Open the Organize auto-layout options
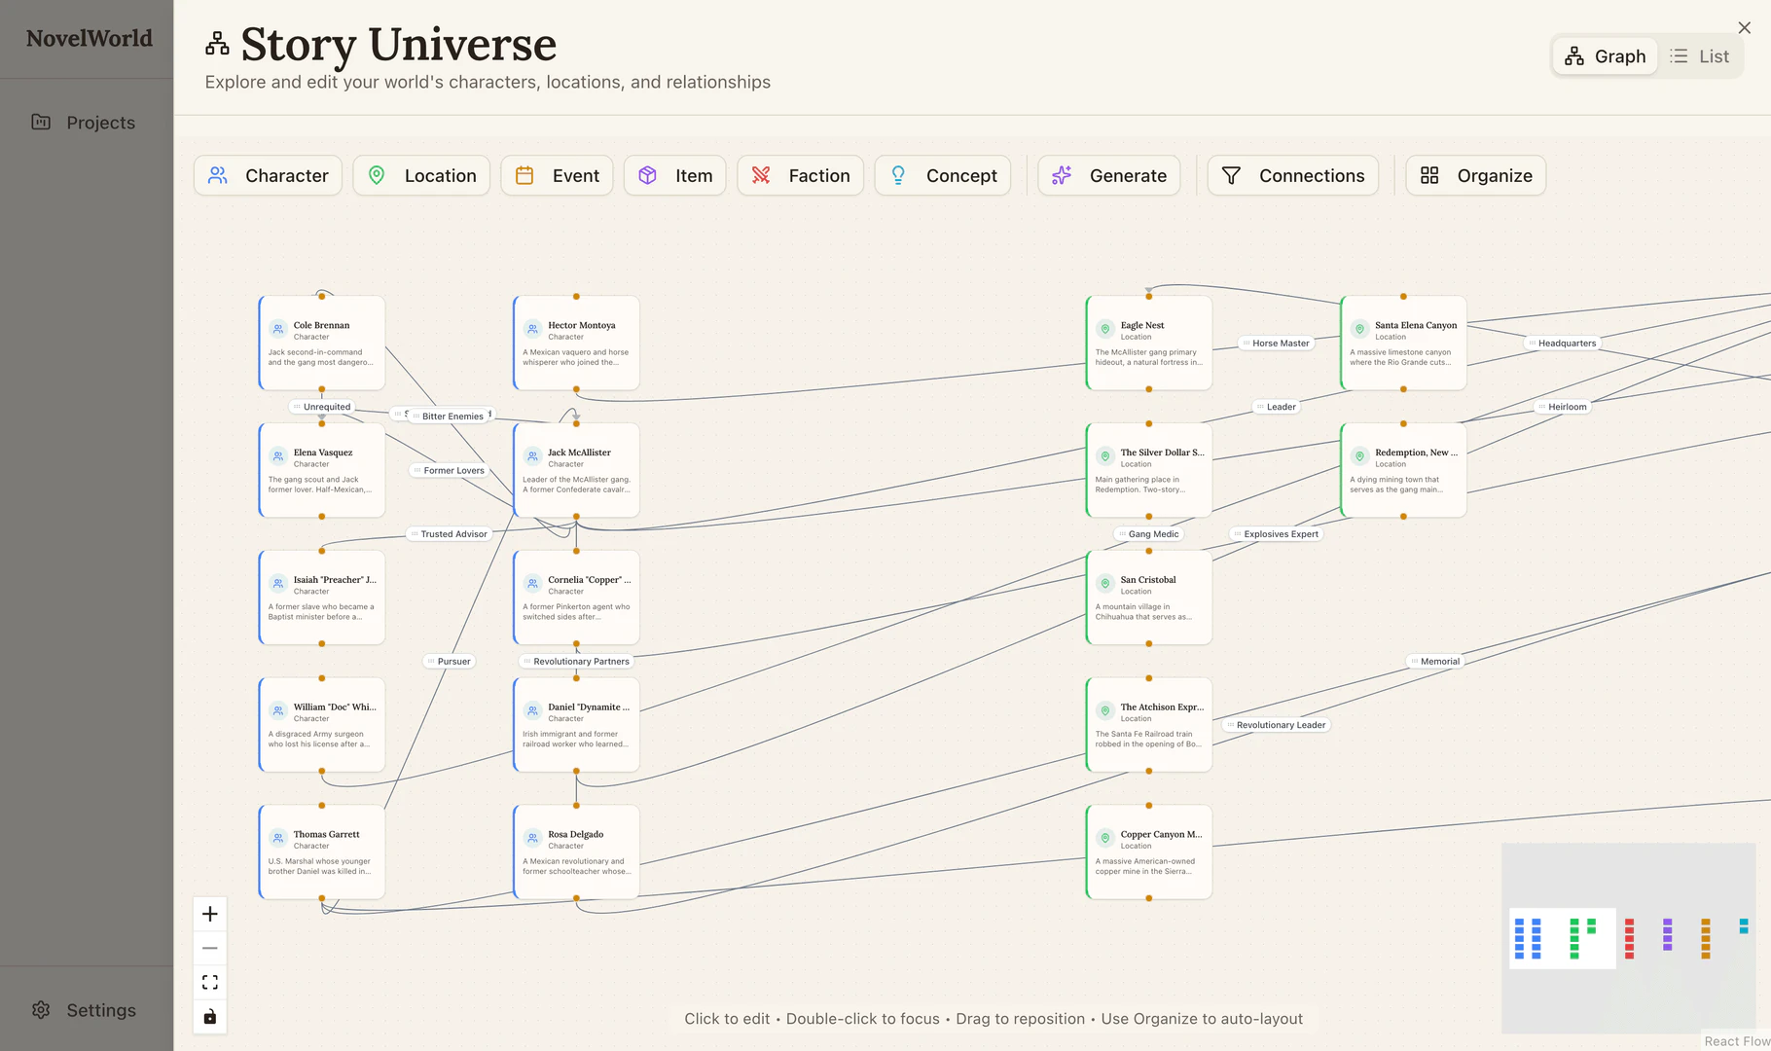This screenshot has height=1051, width=1771. (x=1475, y=175)
